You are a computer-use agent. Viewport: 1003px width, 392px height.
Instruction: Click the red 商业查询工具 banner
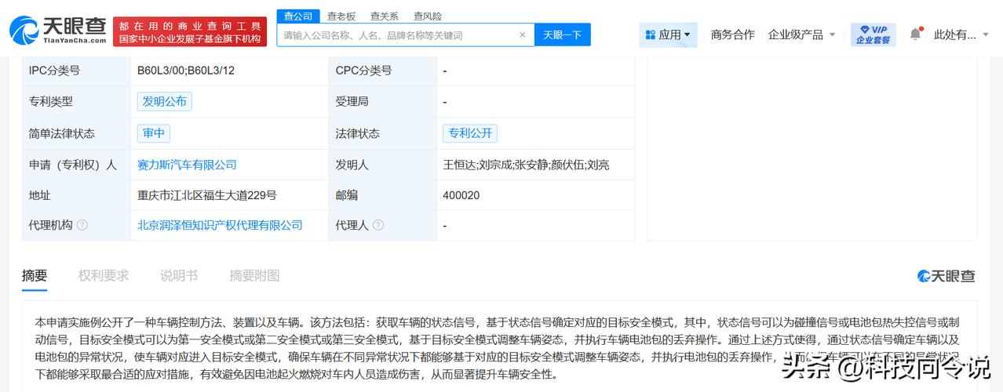[189, 32]
